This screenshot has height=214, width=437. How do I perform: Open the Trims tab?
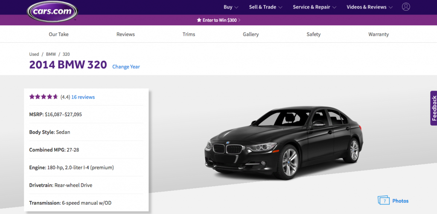[189, 34]
